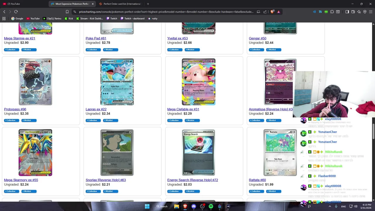Image resolution: width=375 pixels, height=211 pixels.
Task: Open Discord from the taskbar
Action: coord(194,206)
